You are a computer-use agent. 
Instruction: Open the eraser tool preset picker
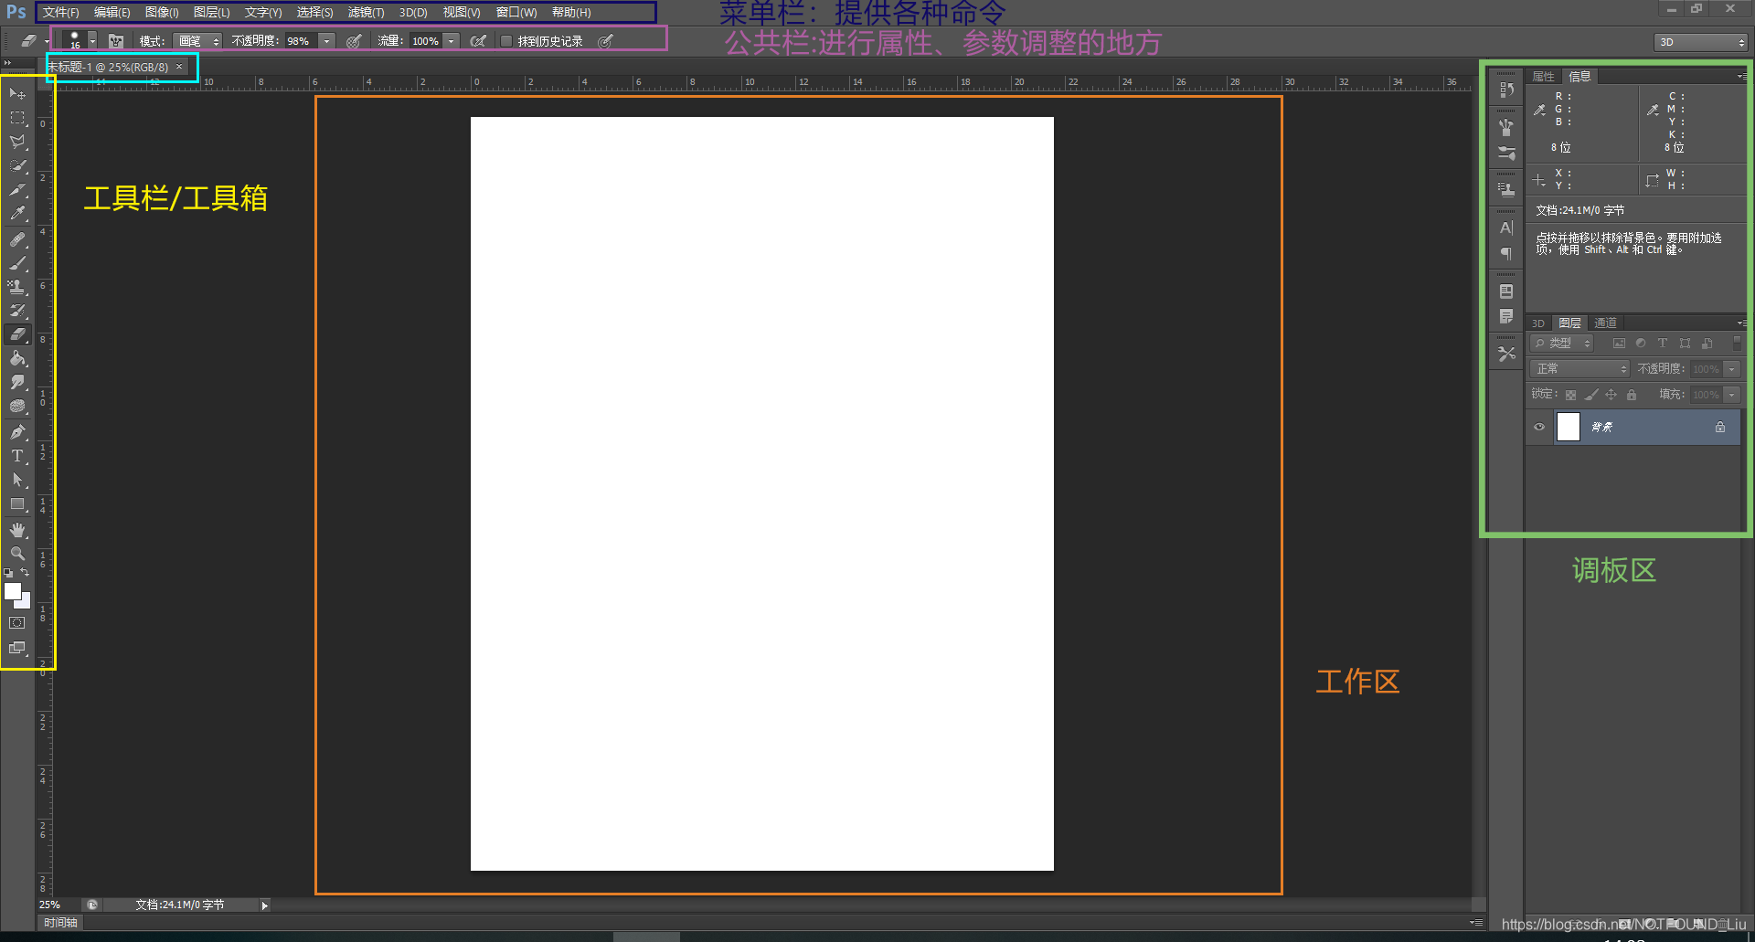point(34,41)
